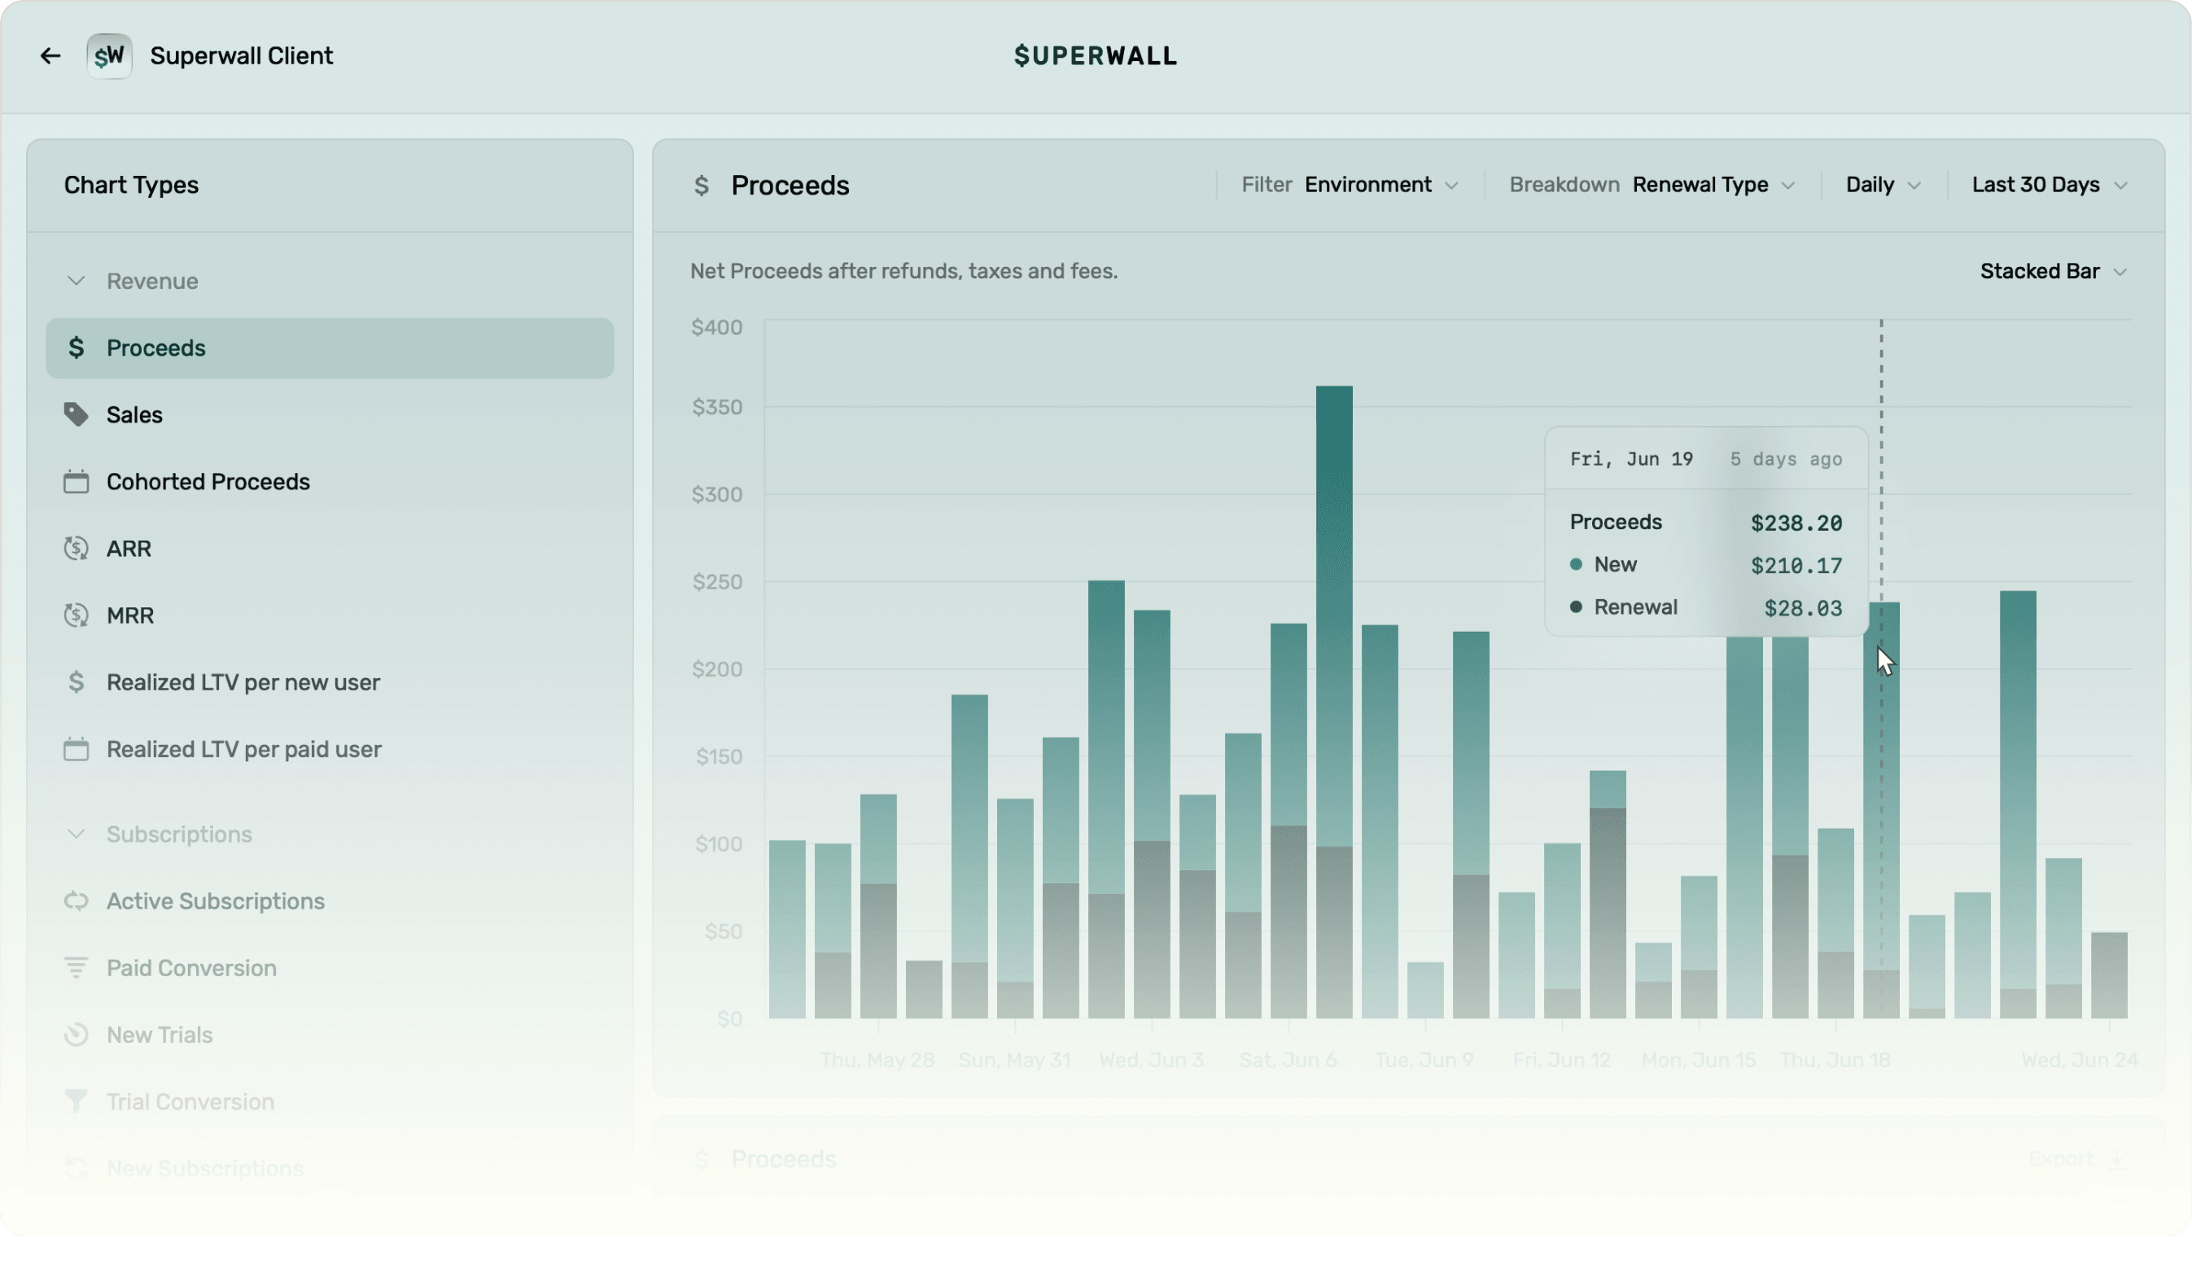The height and width of the screenshot is (1261, 2192).
Task: Click the Superwall Client app logo
Action: point(109,56)
